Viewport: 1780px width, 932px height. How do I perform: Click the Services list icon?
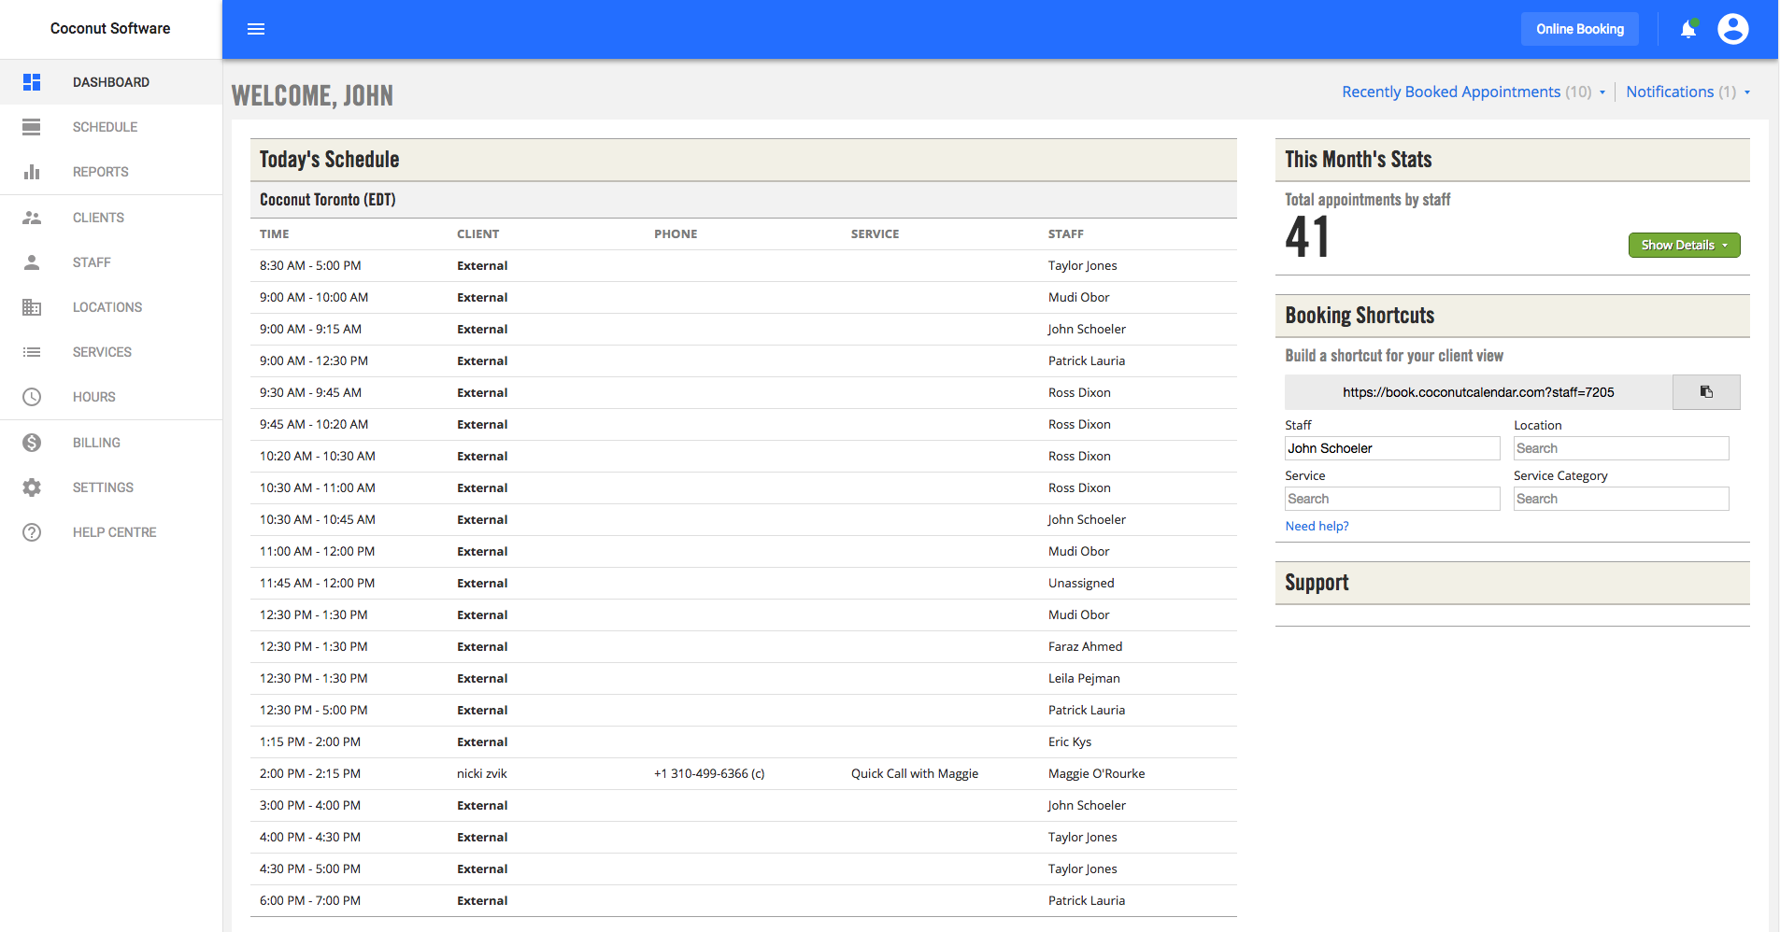32,352
